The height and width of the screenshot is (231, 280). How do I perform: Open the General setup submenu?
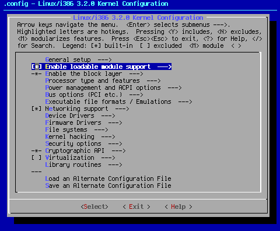[78, 60]
